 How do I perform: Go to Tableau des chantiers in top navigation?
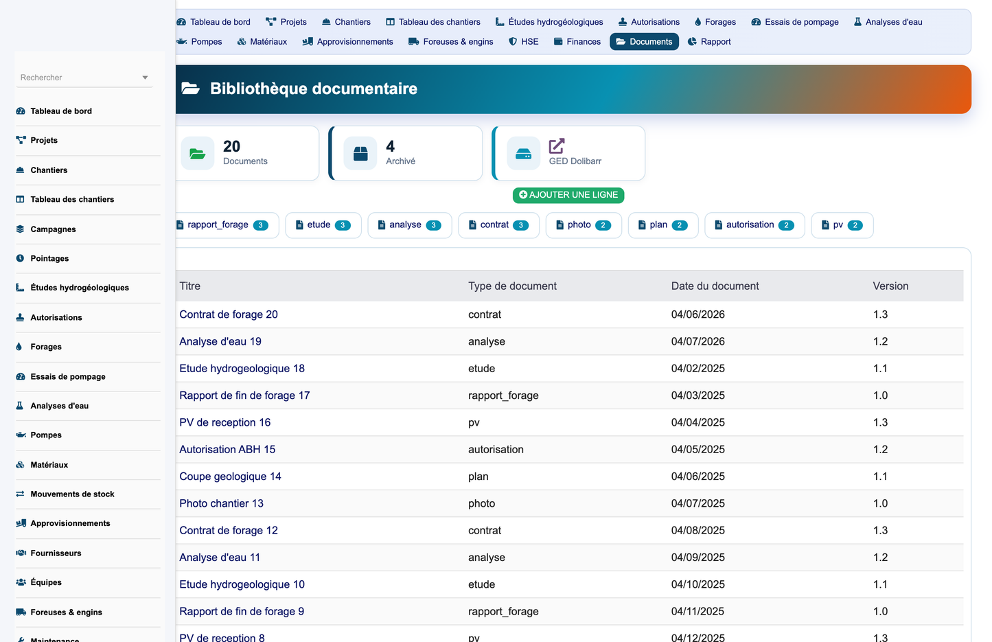(433, 22)
